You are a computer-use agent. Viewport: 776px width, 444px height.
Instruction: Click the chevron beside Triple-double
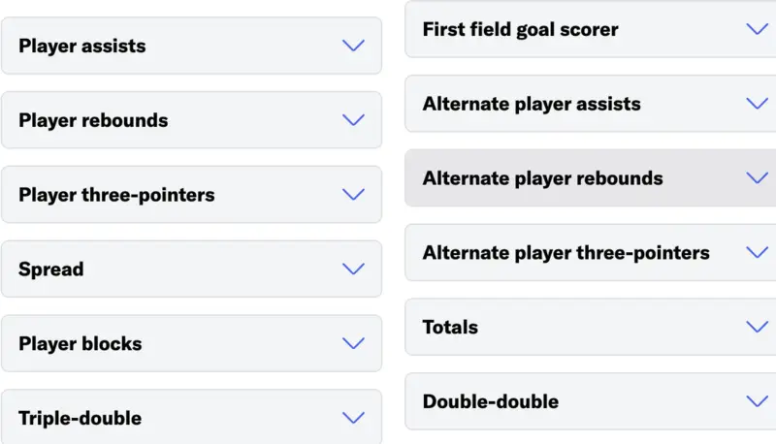(x=353, y=419)
